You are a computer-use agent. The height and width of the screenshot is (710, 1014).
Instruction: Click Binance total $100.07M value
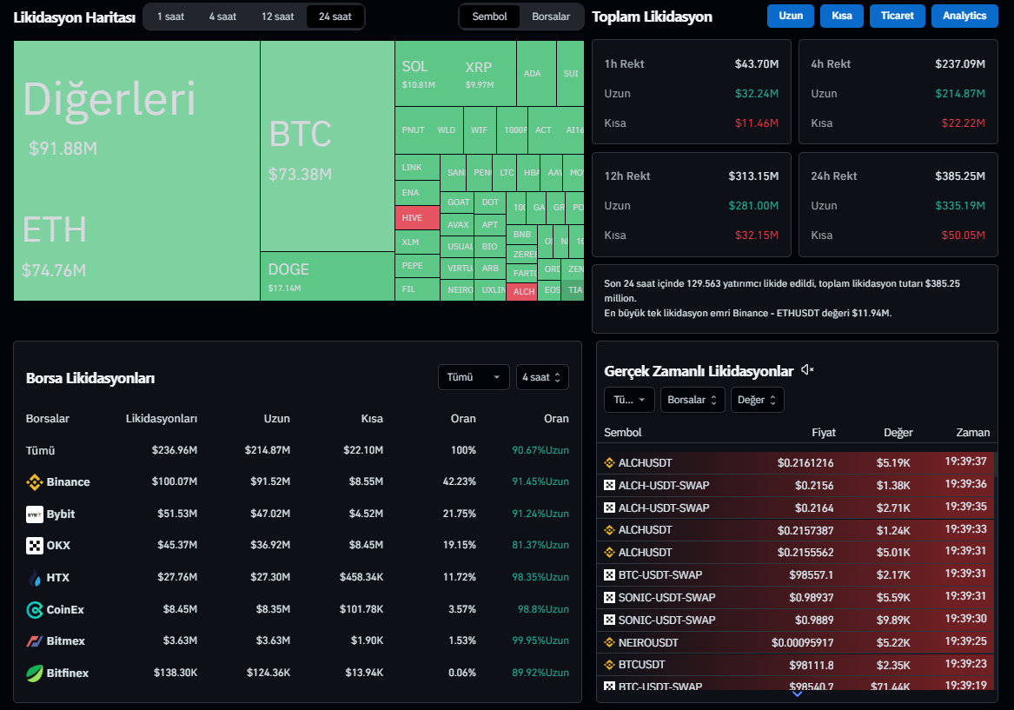pyautogui.click(x=175, y=481)
